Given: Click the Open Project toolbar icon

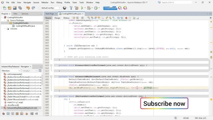Looking at the screenshot, I should [15, 8].
